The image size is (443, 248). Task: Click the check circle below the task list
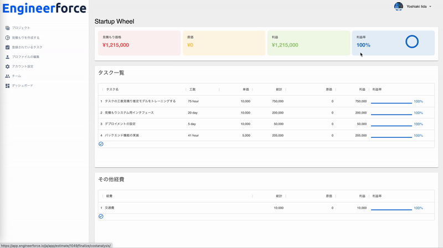[101, 144]
